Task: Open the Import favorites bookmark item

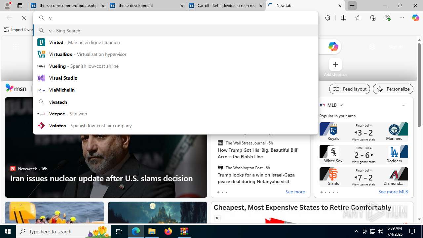Action: point(19,30)
